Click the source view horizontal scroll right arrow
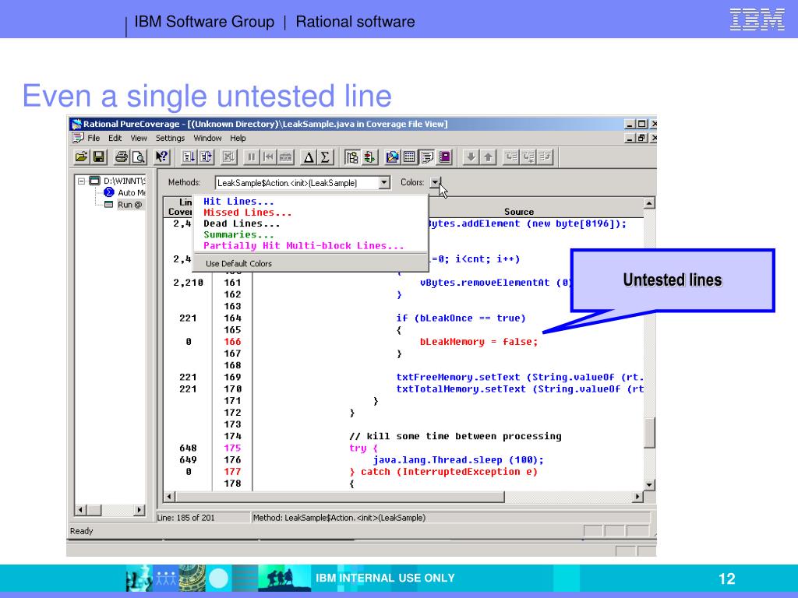798x598 pixels. click(637, 496)
